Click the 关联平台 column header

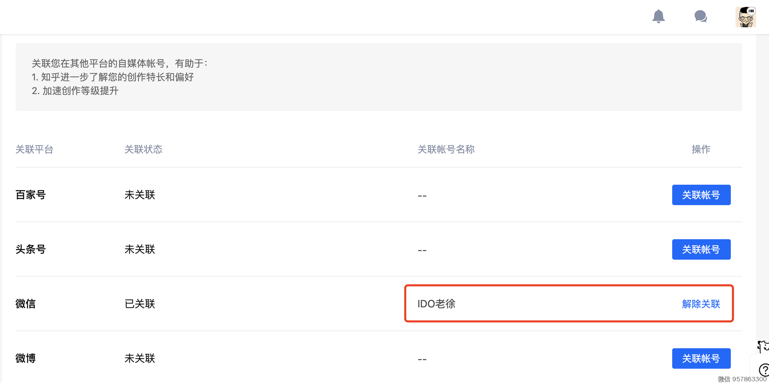tap(34, 149)
